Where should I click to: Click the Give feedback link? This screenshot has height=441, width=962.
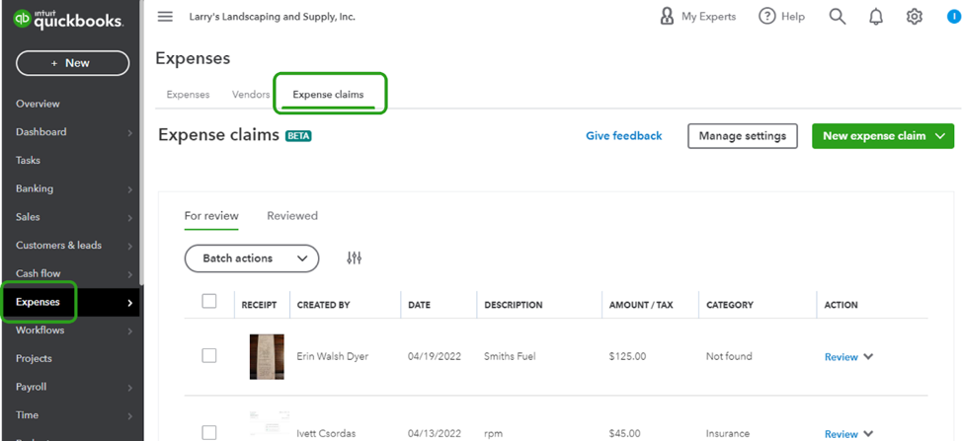click(624, 136)
